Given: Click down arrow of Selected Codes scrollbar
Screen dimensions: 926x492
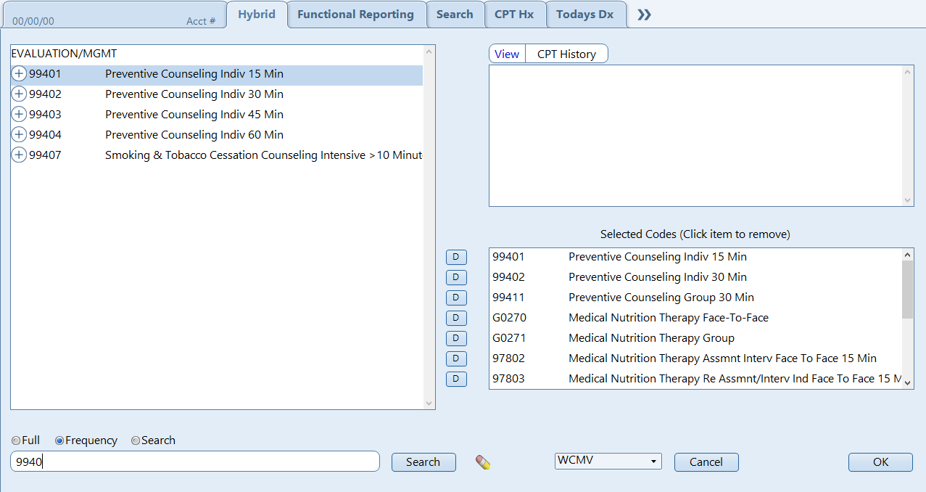Looking at the screenshot, I should 907,383.
